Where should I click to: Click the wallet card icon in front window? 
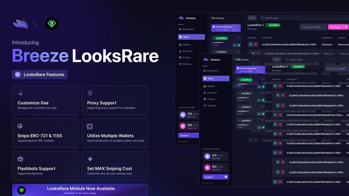point(205,86)
